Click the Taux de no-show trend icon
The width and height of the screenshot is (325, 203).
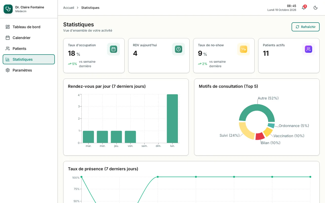(x=243, y=49)
